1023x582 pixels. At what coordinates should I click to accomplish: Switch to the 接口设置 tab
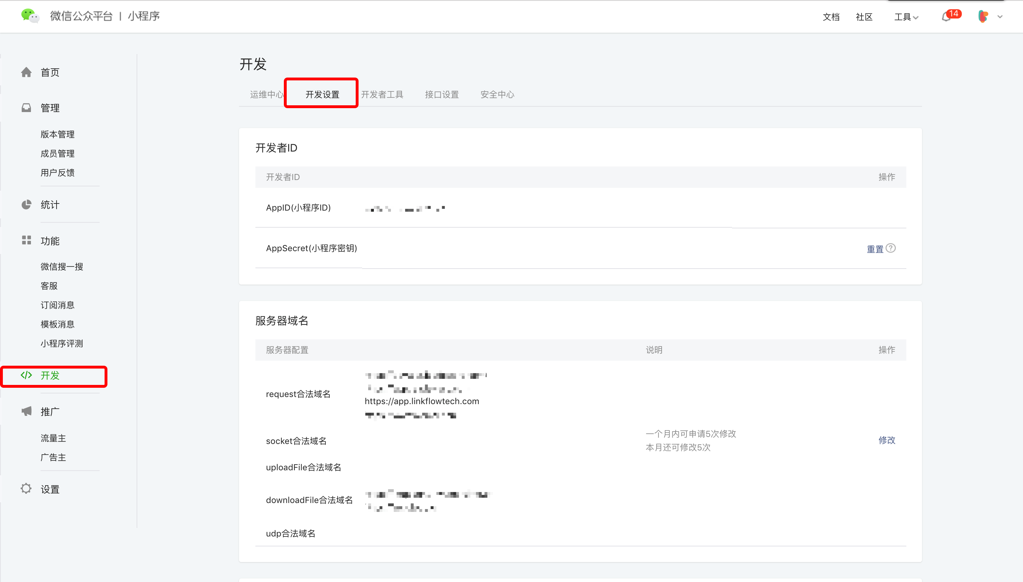(441, 94)
